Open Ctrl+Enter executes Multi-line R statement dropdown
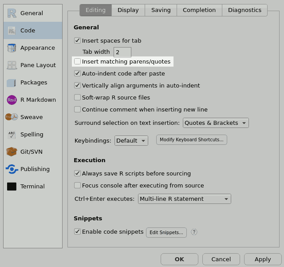 pos(184,199)
